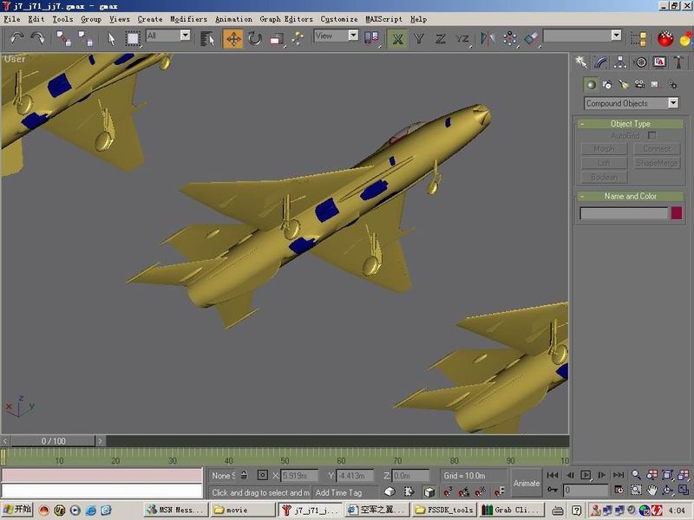Click the time slider showing 0 / 100
Screen dimensions: 694x520
pyautogui.click(x=53, y=441)
